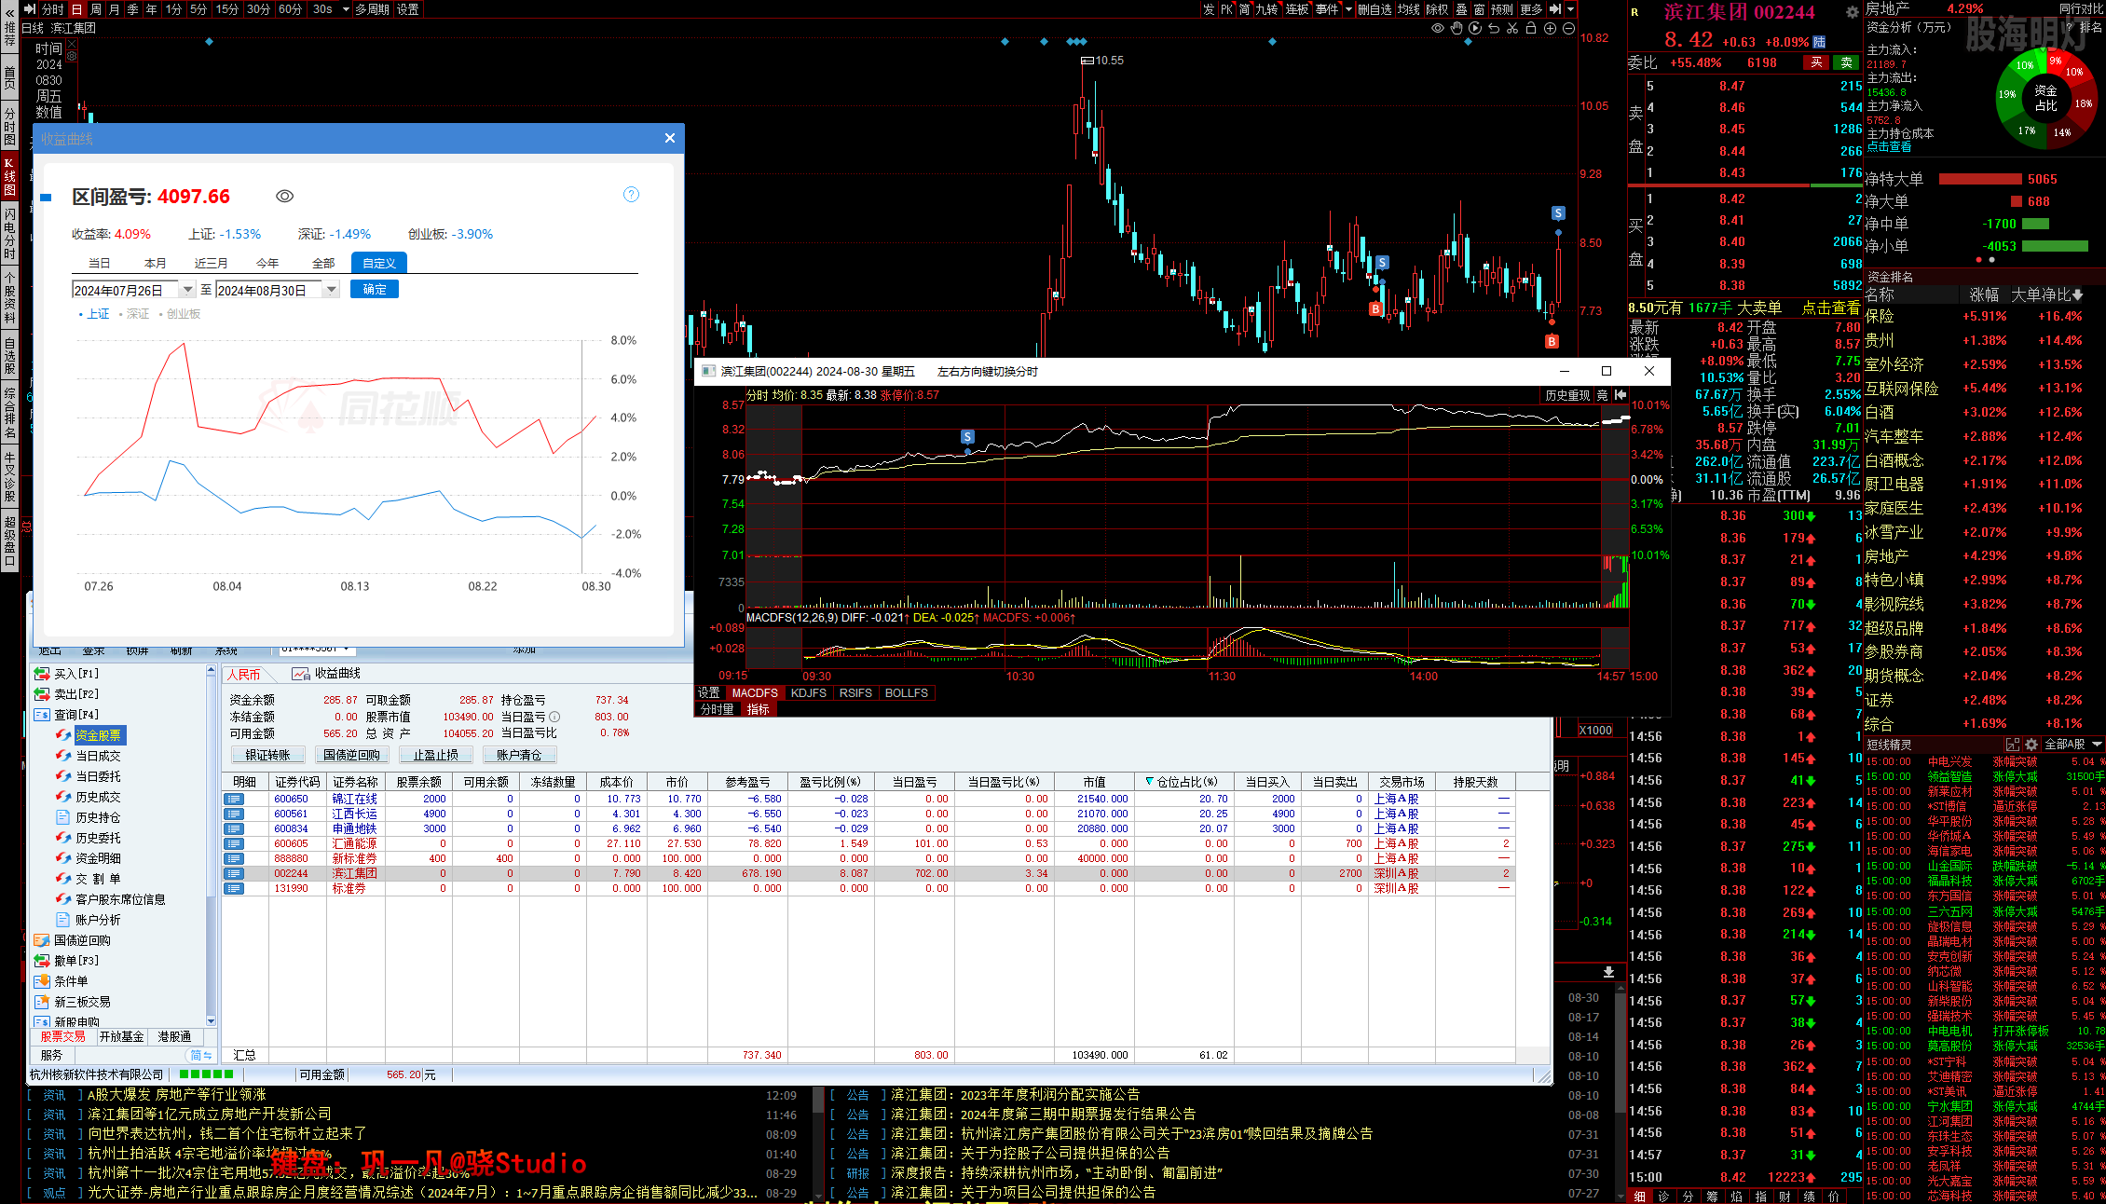The height and width of the screenshot is (1204, 2106).
Task: Toggle the 上证 series in the chart legend
Action: coord(94,314)
